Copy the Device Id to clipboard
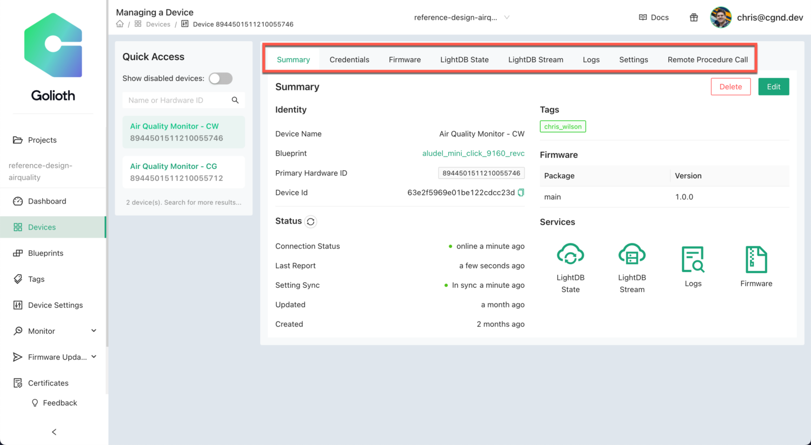Image resolution: width=811 pixels, height=445 pixels. (x=520, y=192)
